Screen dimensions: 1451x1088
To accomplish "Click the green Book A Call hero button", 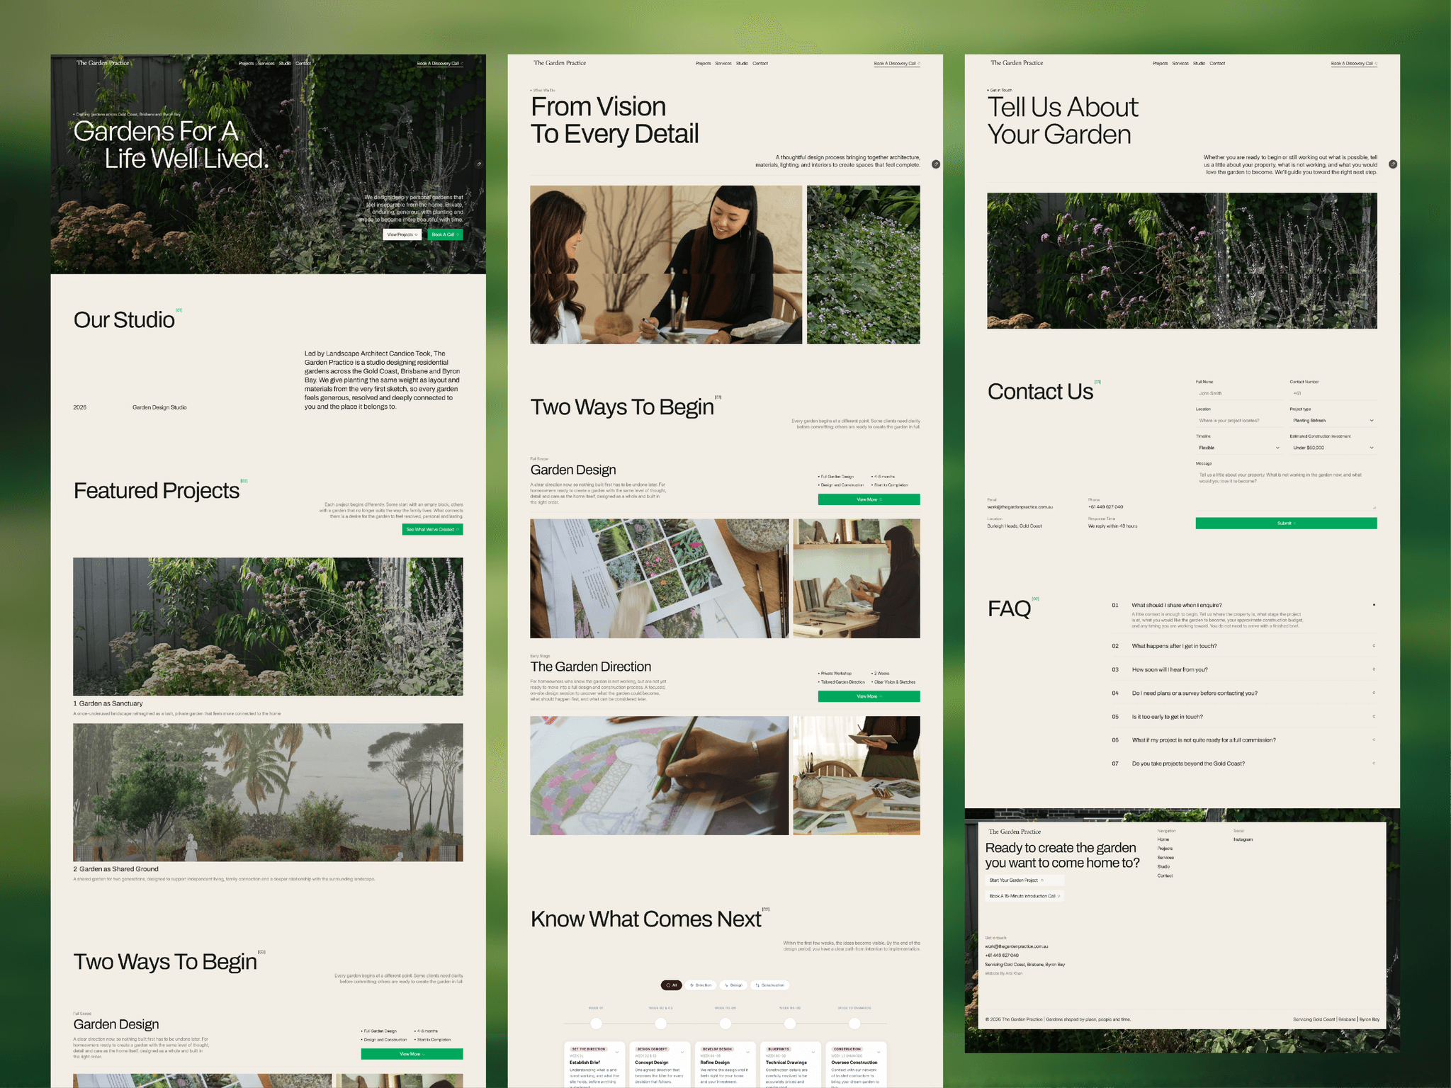I will [x=446, y=234].
